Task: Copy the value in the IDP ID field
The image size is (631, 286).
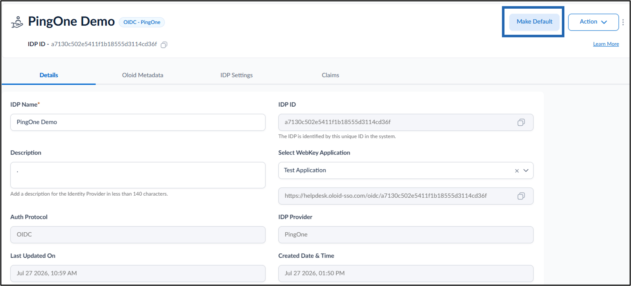Action: 521,122
